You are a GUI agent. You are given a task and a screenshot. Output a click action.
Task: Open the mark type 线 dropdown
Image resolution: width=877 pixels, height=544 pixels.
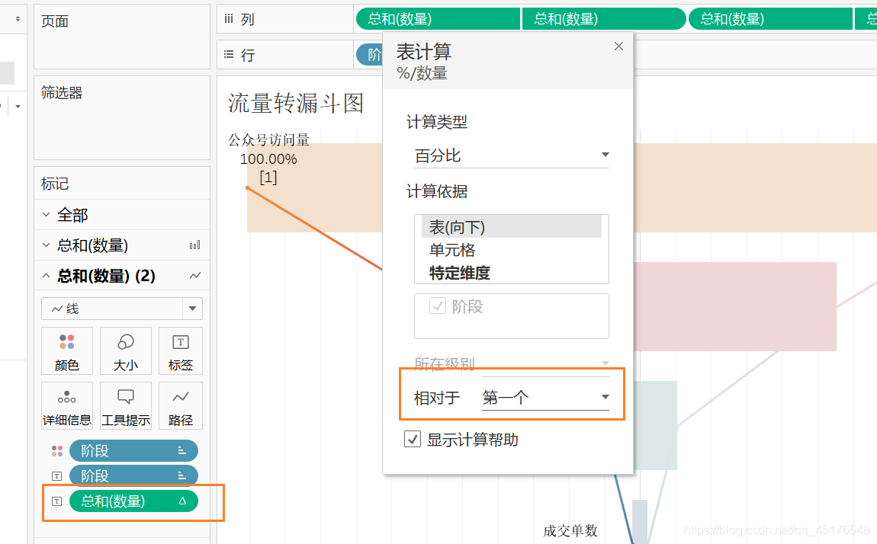[x=122, y=309]
